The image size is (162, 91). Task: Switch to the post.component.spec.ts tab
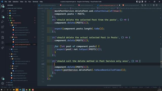click(x=47, y=5)
